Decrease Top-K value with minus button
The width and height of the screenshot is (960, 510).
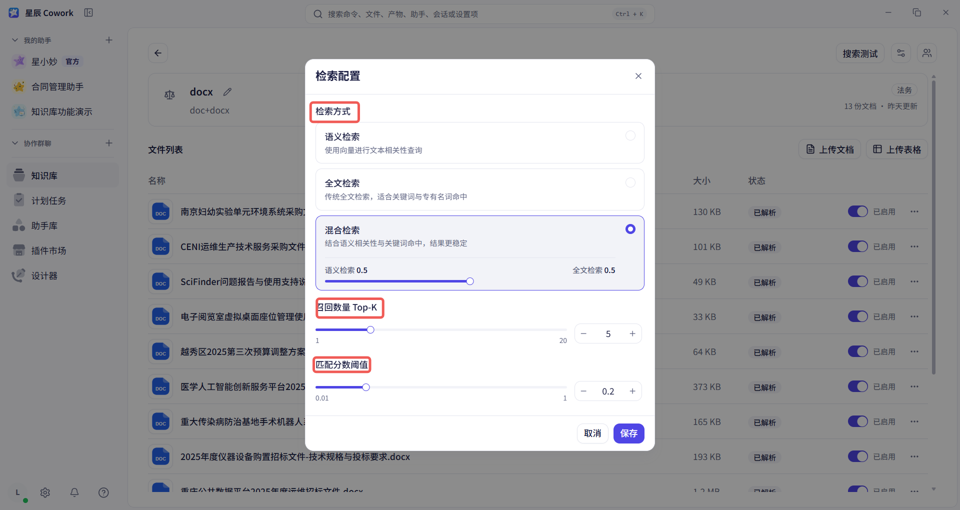tap(583, 333)
